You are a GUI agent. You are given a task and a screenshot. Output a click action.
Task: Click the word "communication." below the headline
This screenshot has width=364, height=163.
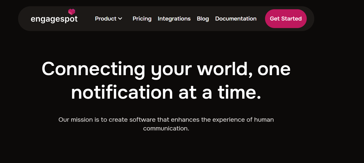point(166,128)
